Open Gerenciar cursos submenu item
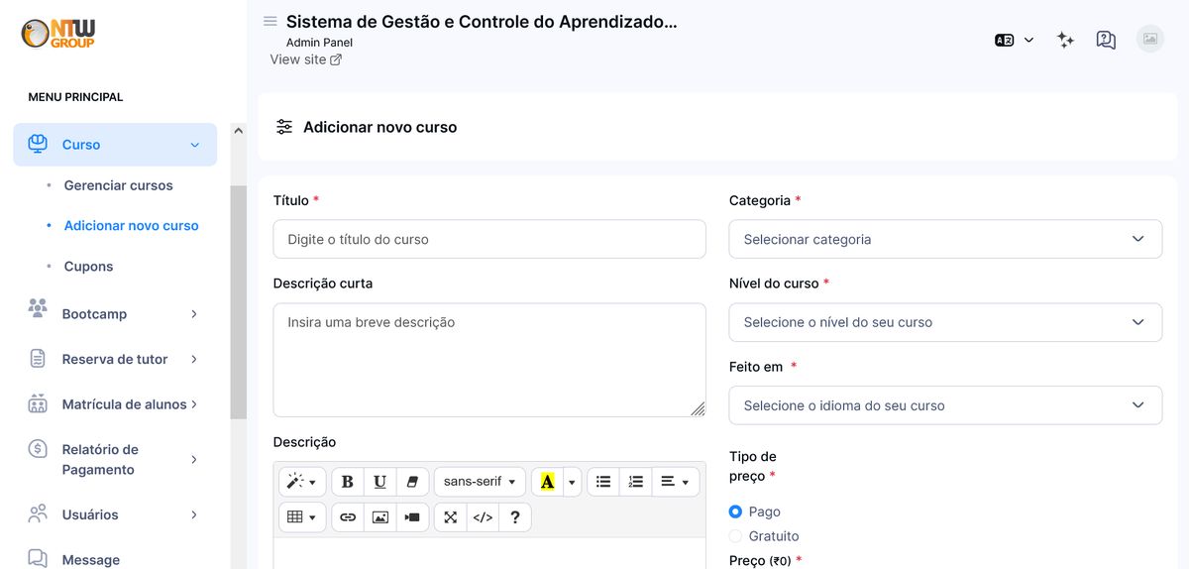Viewport: 1189px width, 569px height. pyautogui.click(x=118, y=185)
